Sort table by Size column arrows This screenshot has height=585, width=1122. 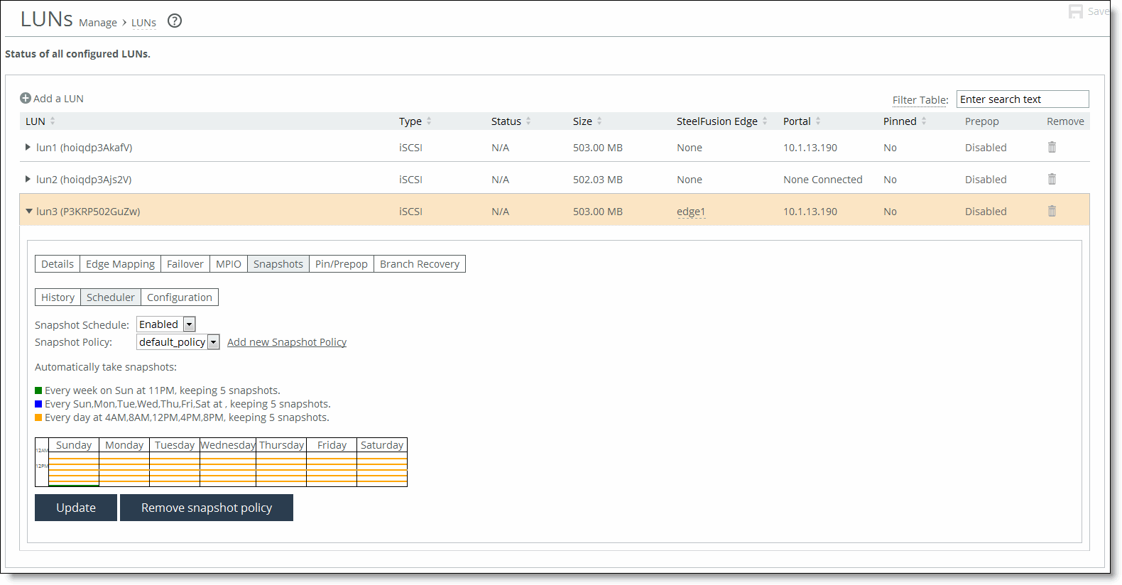click(x=599, y=121)
